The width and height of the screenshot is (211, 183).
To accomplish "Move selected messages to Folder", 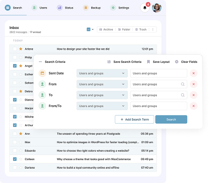I will pos(124,29).
